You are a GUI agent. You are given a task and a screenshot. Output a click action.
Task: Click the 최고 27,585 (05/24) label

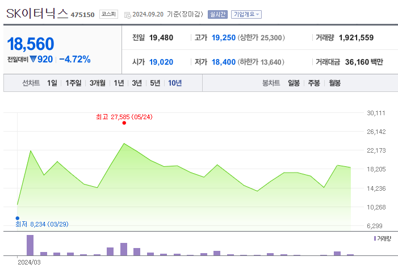click(x=124, y=117)
